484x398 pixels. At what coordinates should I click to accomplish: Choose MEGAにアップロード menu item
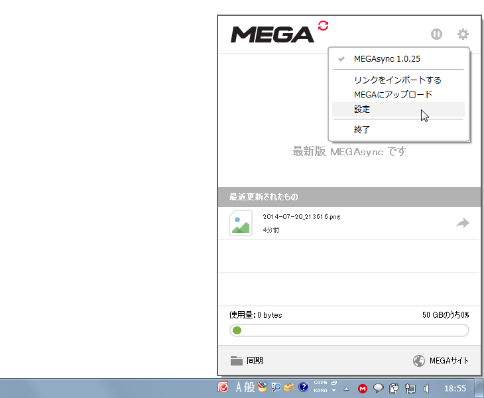398,94
